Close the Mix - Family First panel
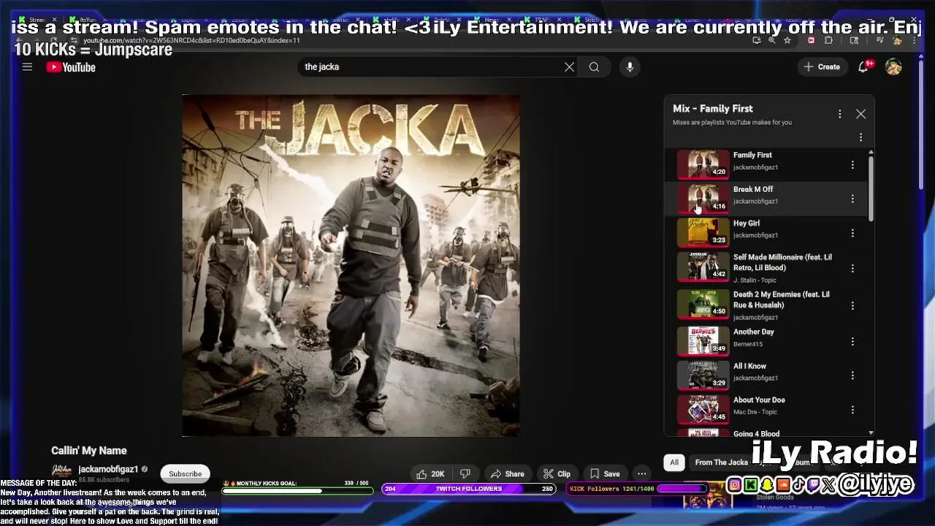The image size is (935, 526). 860,114
